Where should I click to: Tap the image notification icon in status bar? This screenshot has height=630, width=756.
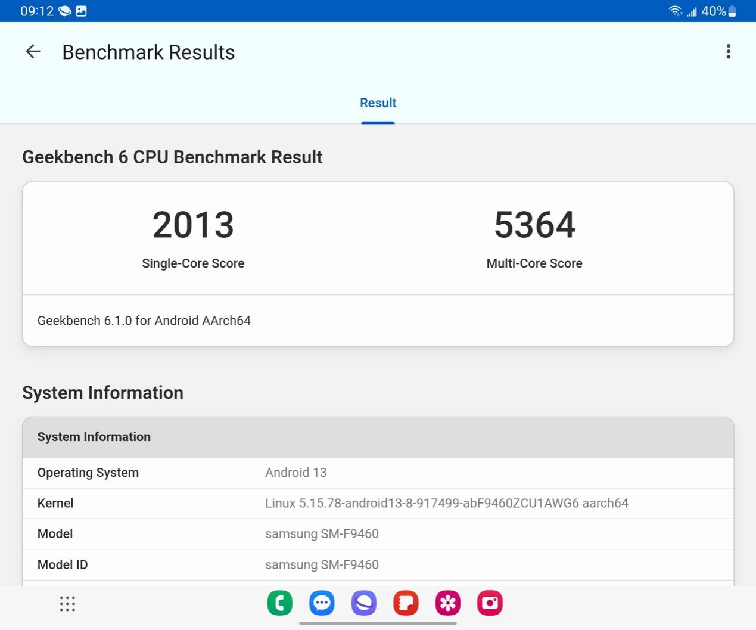click(x=82, y=11)
